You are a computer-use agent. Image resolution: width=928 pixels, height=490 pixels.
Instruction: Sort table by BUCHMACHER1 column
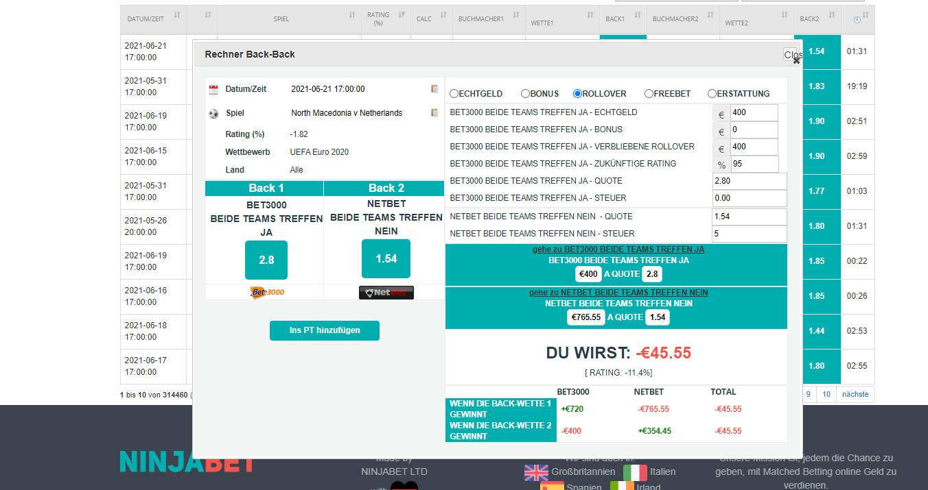488,19
